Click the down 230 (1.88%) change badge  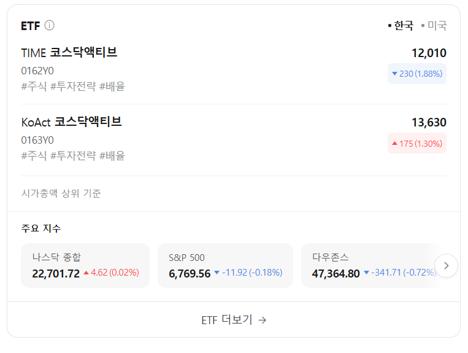(x=417, y=74)
